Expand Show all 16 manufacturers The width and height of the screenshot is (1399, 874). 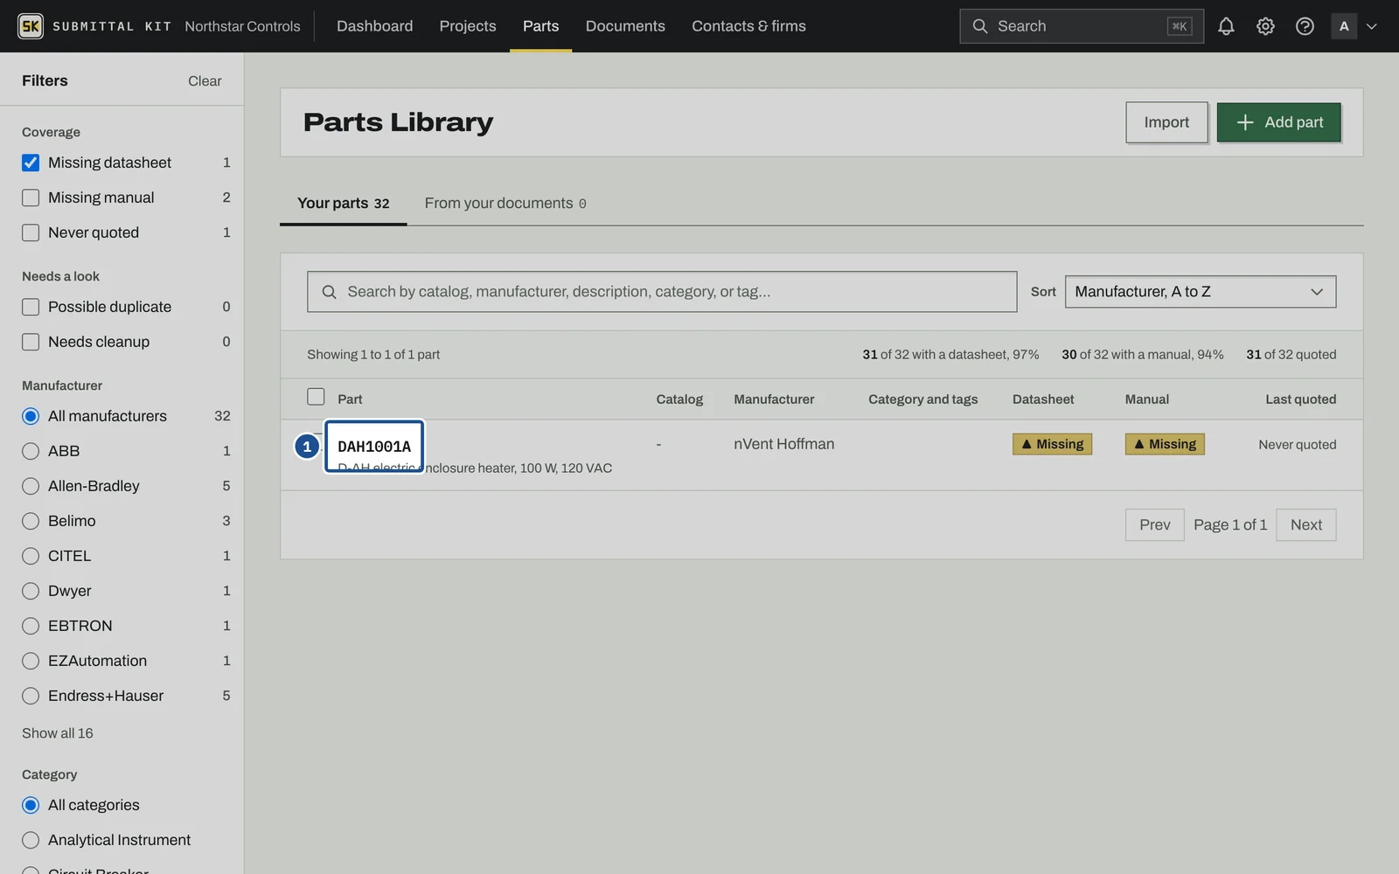tap(58, 733)
